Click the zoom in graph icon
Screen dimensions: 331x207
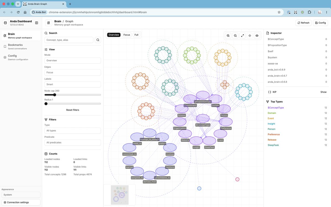pos(228,35)
